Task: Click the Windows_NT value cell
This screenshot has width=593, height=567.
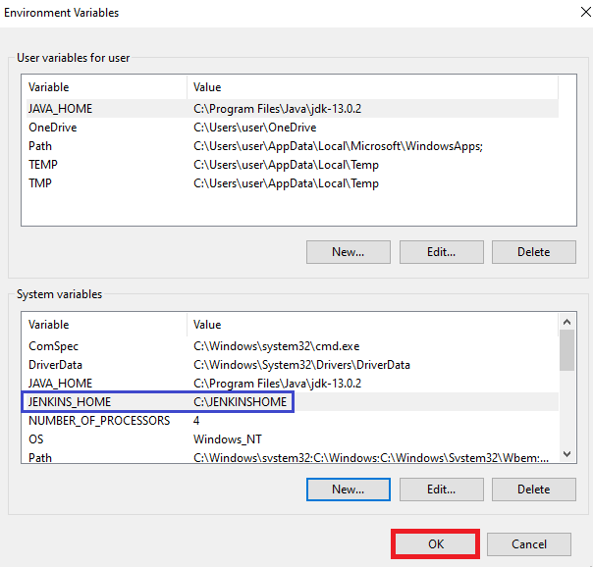Action: click(228, 438)
